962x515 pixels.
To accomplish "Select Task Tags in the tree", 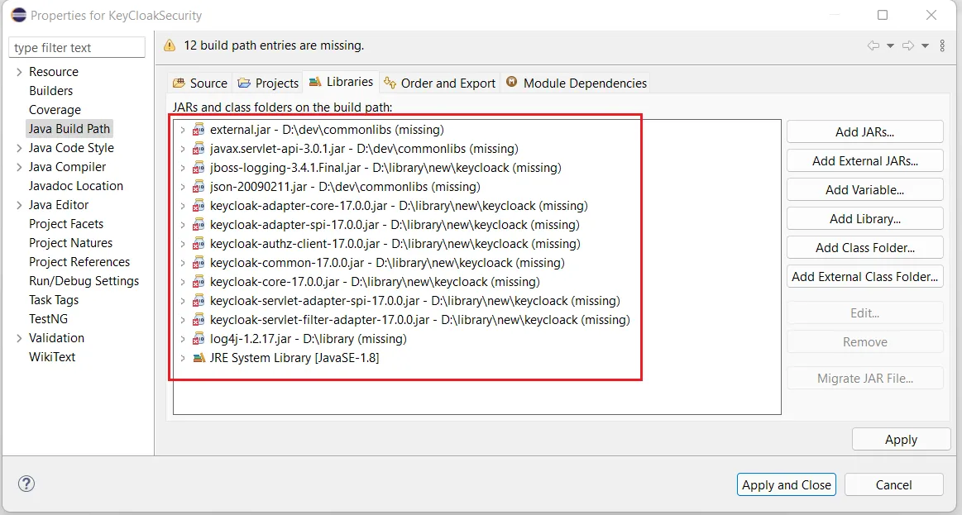I will click(54, 300).
